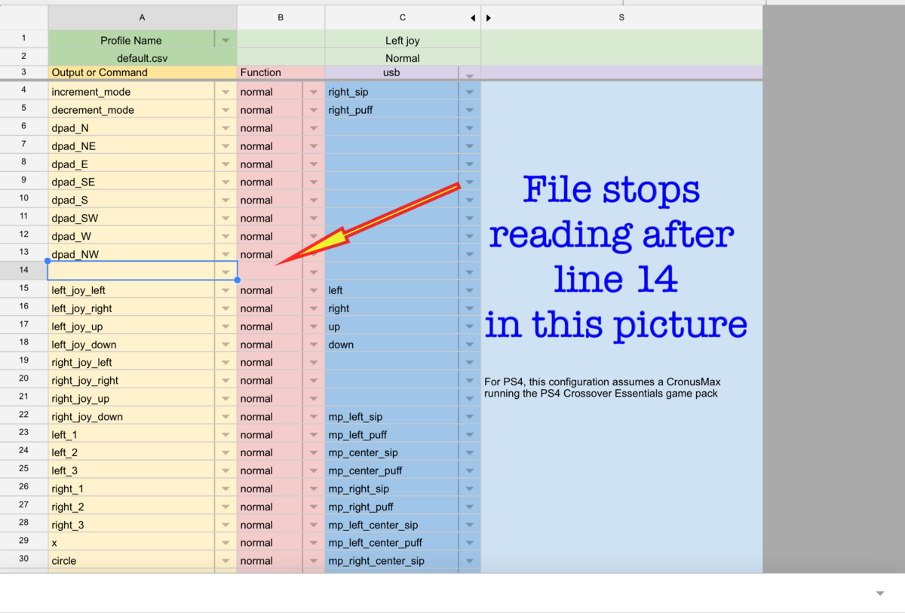The image size is (905, 613).
Task: Click the dropdown arrow in the empty row 14 cell
Action: point(224,271)
